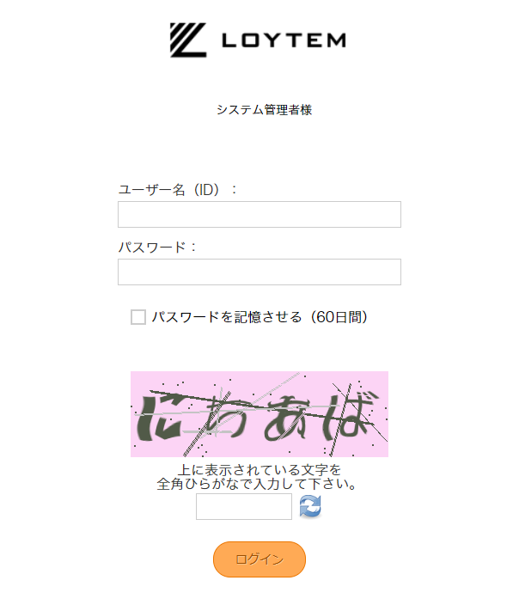Image resolution: width=513 pixels, height=611 pixels.
Task: Refresh the captcha image with the blue arrows icon
Action: point(310,506)
